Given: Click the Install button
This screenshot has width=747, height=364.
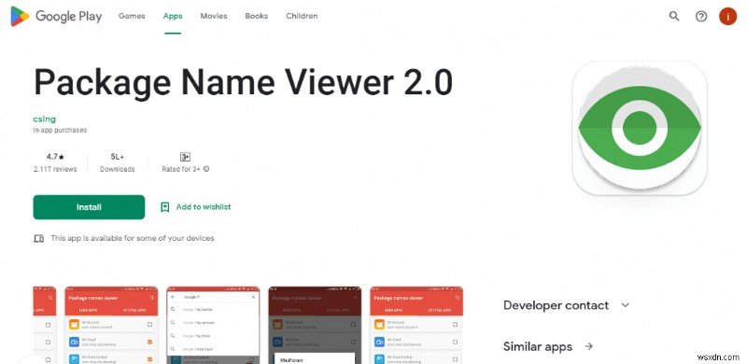Looking at the screenshot, I should (89, 207).
